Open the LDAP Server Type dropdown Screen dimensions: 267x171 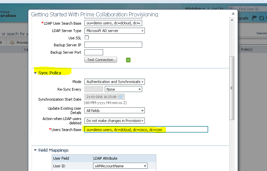(114, 31)
